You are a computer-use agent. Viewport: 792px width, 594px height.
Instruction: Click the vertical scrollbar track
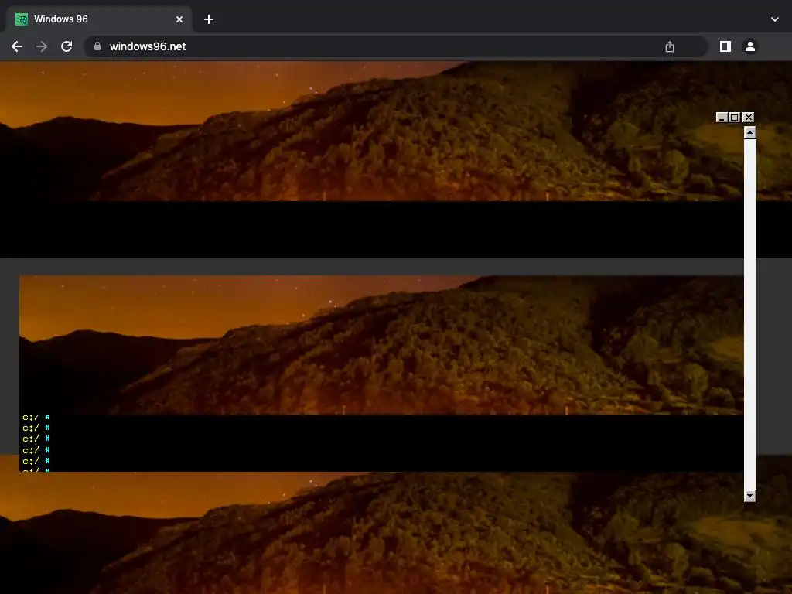750,314
